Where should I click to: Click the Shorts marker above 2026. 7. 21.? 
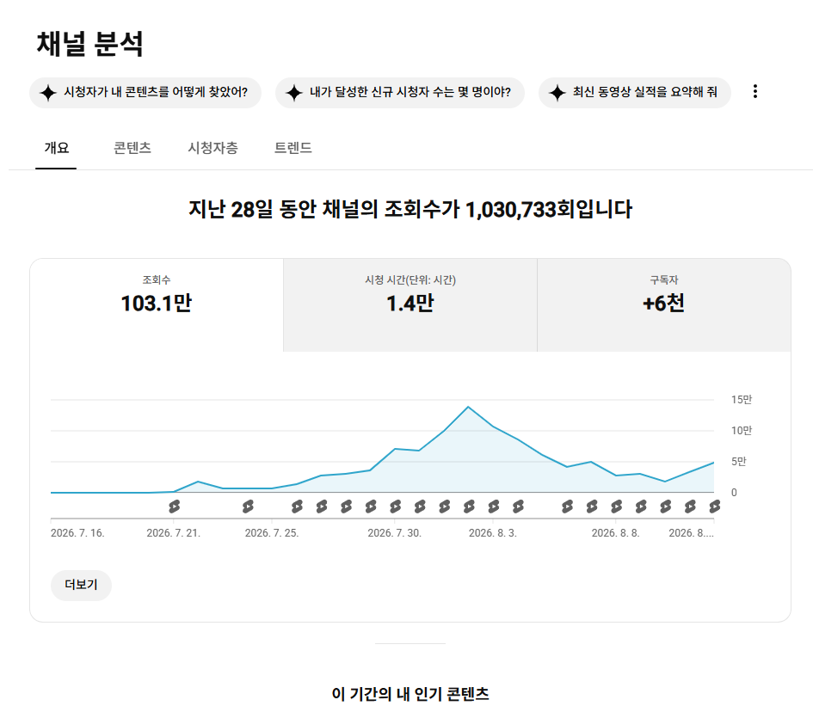tap(174, 506)
